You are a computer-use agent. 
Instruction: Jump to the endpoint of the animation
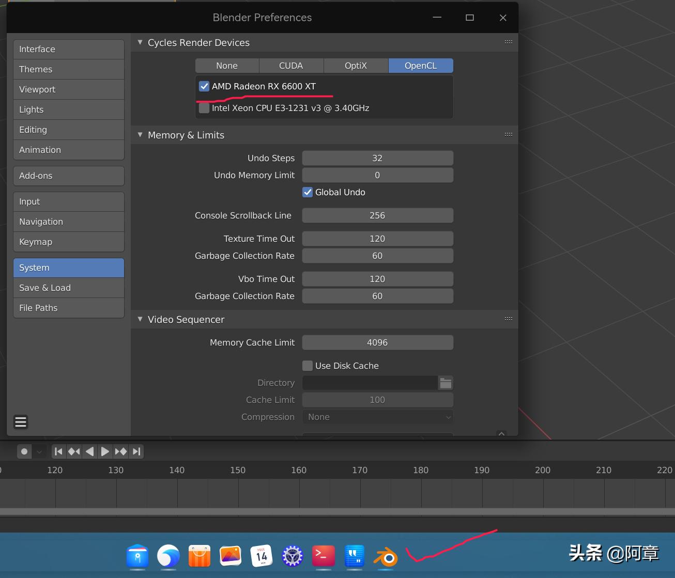136,451
